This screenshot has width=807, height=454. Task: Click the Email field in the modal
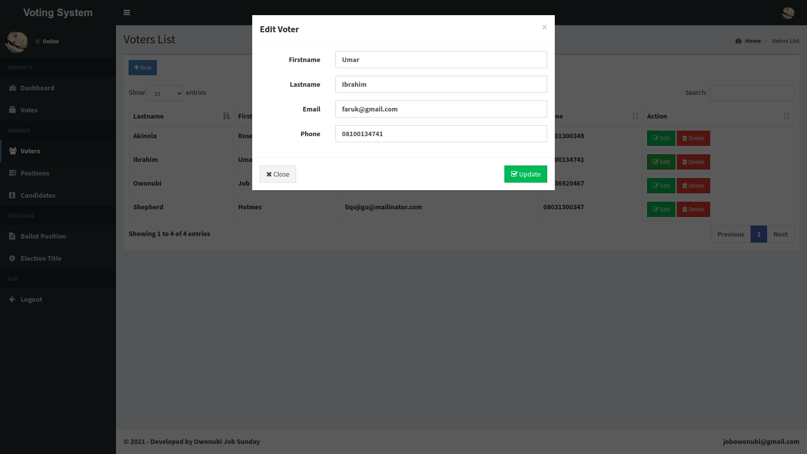pos(441,109)
